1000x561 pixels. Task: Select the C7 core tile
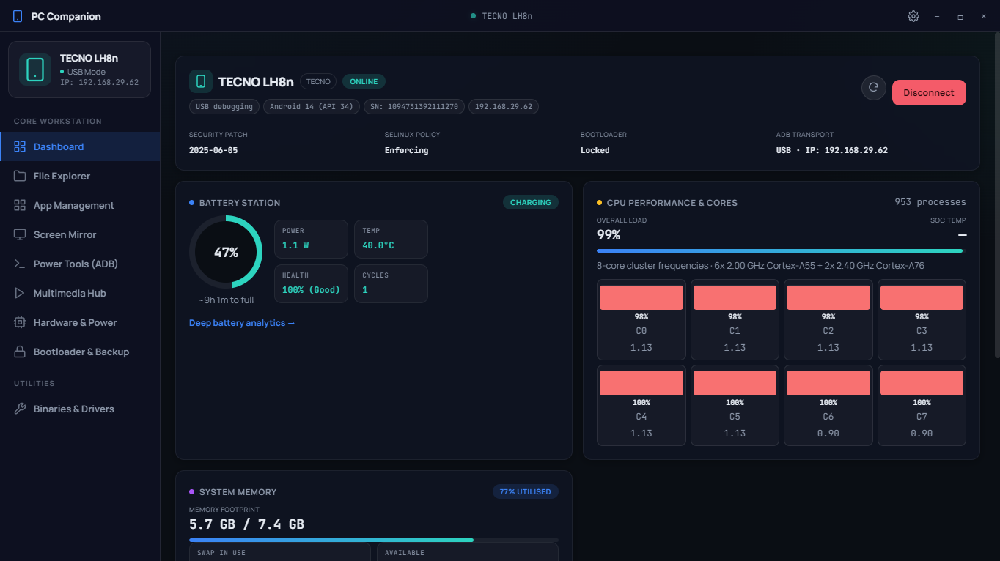[x=922, y=405]
